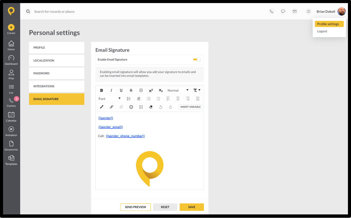Screen dimensions: 351x218
Task: Click the RESET button
Action: click(x=165, y=207)
